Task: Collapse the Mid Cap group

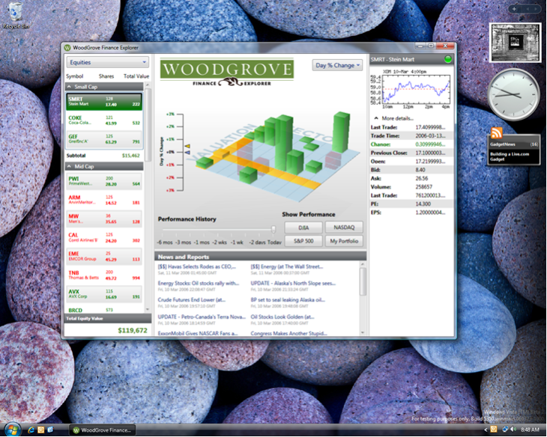Action: pos(69,167)
